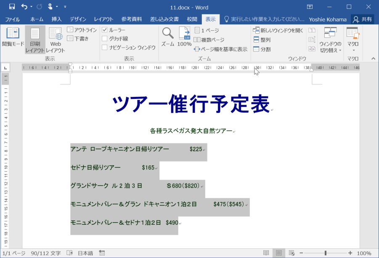Click the Yoshie Kohama account name
The height and width of the screenshot is (258, 379).
coord(328,19)
